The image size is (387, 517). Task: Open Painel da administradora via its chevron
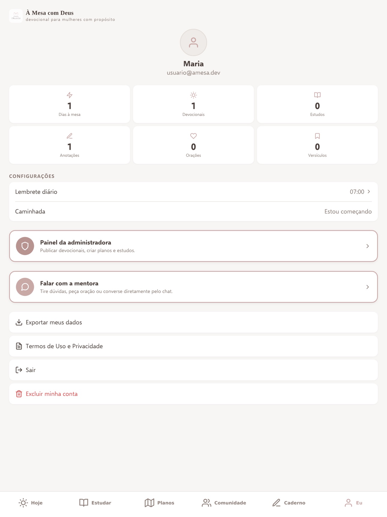coord(367,246)
